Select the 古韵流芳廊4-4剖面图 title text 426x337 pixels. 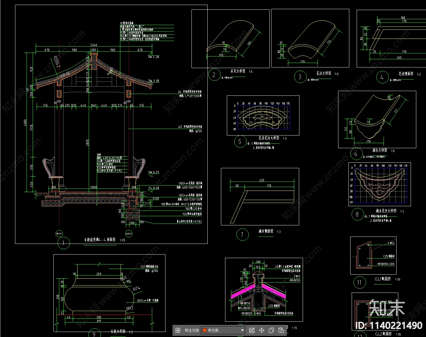coord(100,240)
